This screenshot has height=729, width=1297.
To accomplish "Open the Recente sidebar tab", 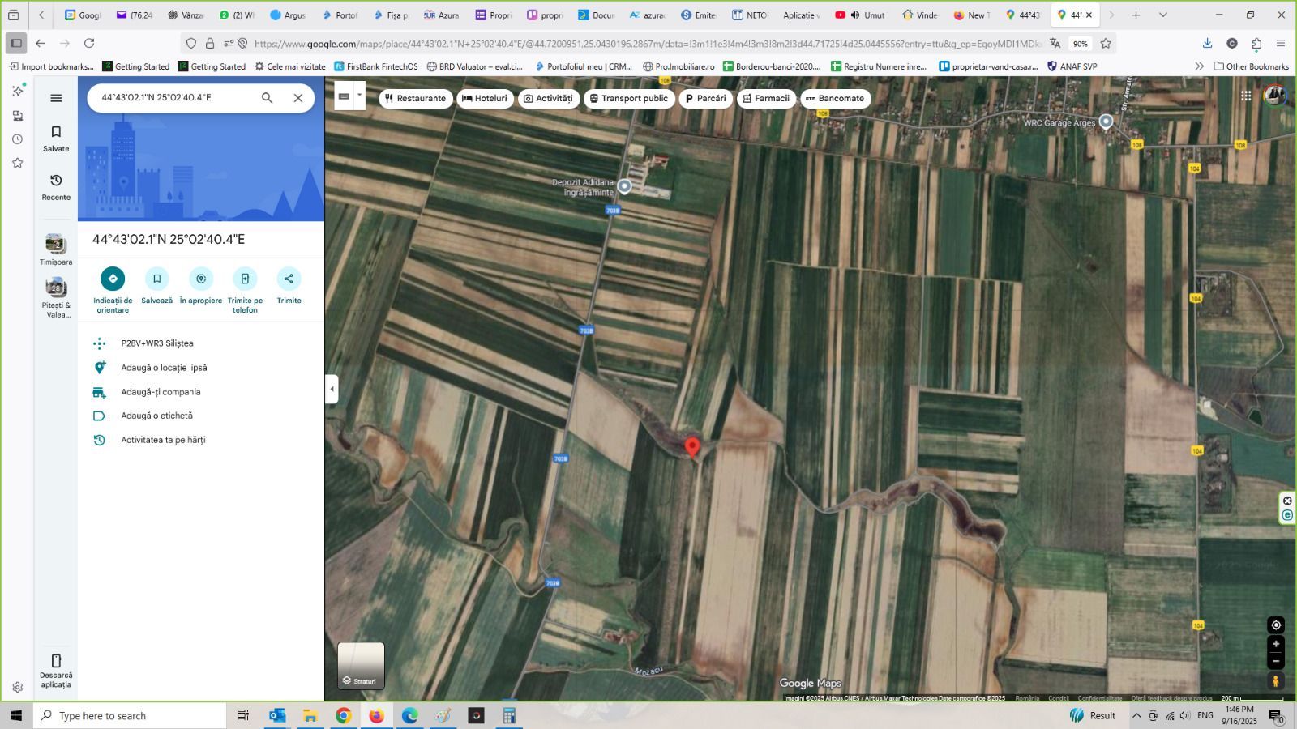I will tap(56, 186).
